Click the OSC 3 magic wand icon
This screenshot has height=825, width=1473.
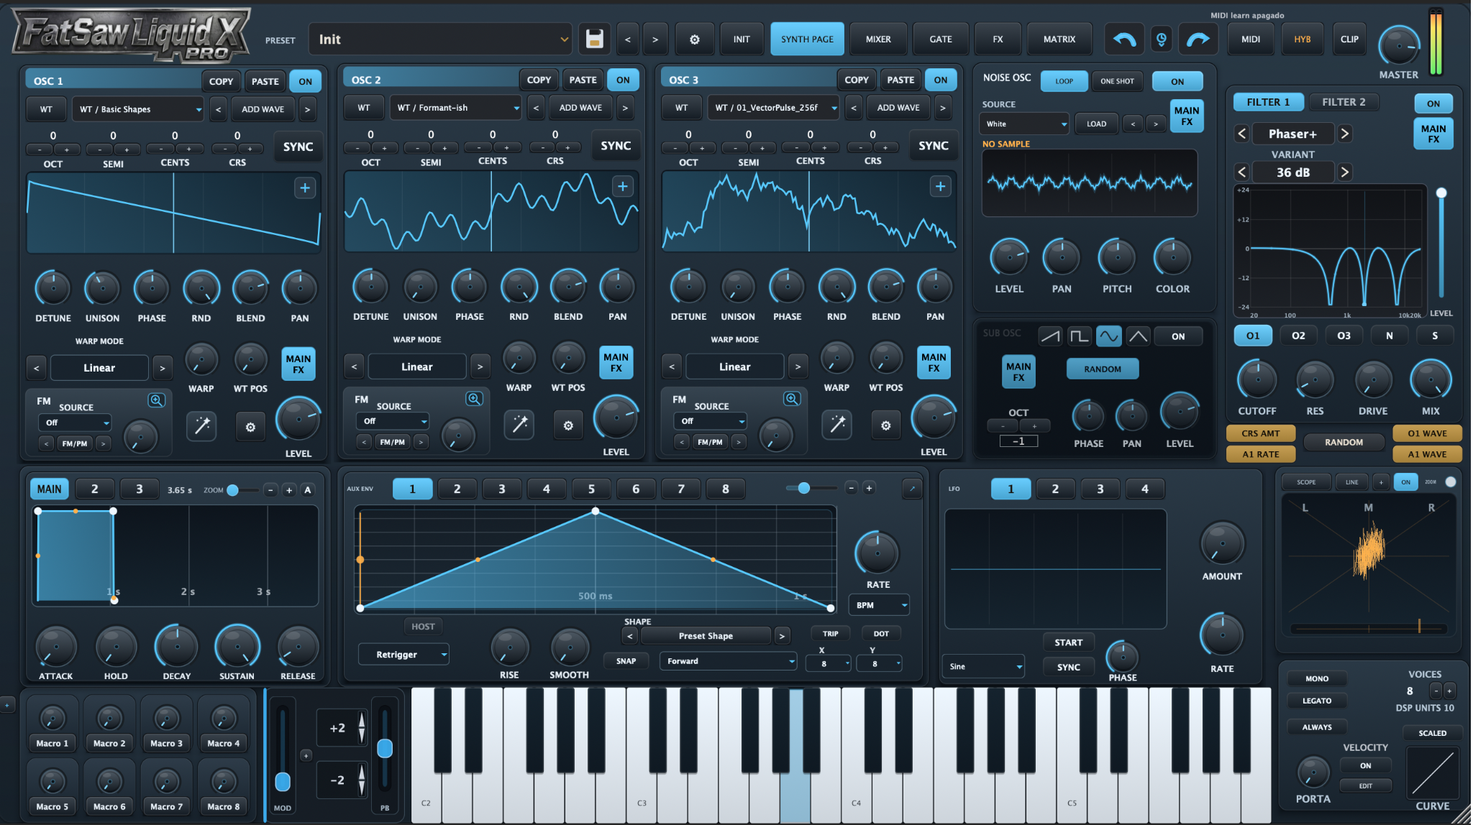pos(837,425)
